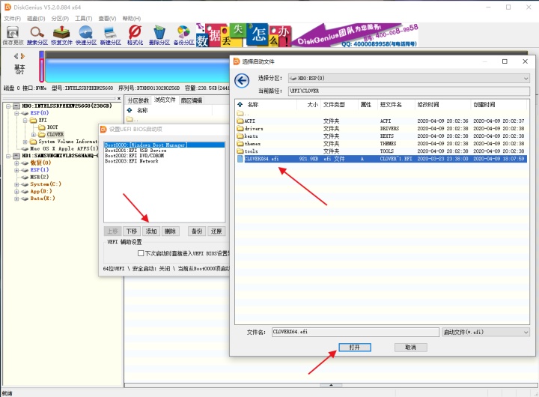Collapse the HD0 INTEL disk node
This screenshot has width=539, height=397.
click(x=8, y=106)
